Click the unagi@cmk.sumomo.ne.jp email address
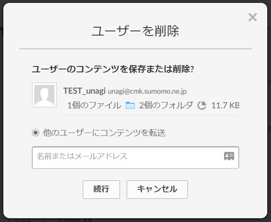The width and height of the screenshot is (271, 222). pyautogui.click(x=147, y=91)
